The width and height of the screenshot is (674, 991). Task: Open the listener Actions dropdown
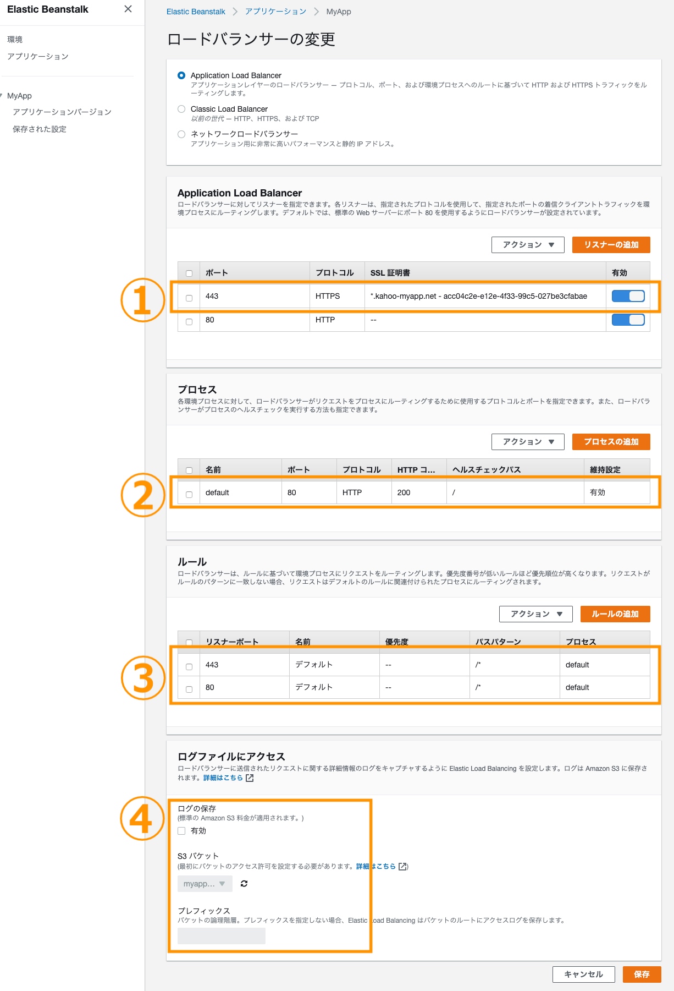[528, 245]
